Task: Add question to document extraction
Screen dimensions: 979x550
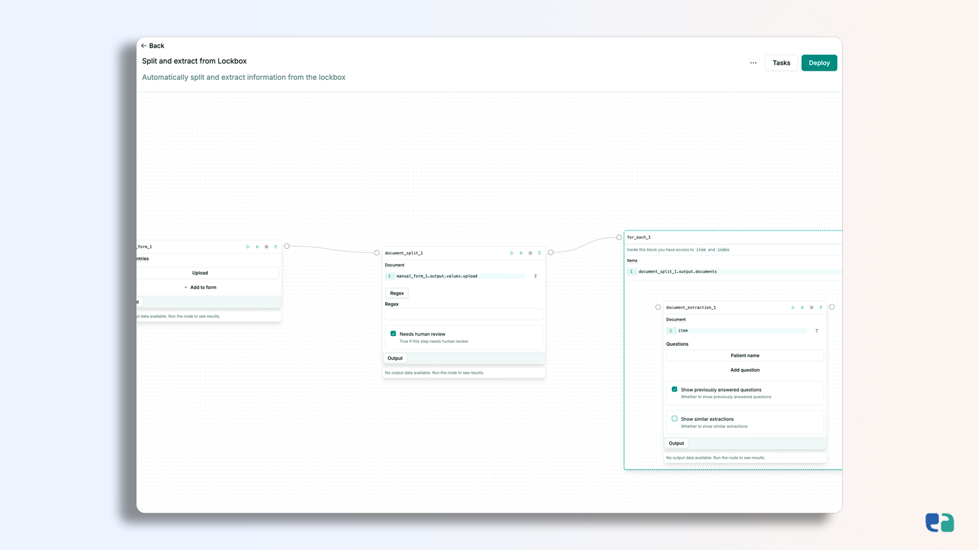Action: [745, 370]
